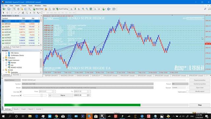Select the Vertical Line drawing tool
The height and width of the screenshot is (119, 211).
(12, 13)
